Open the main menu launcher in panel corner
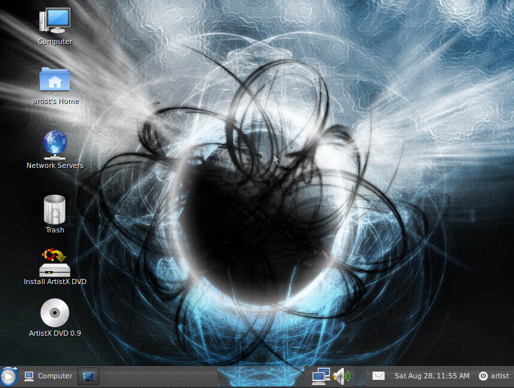 9,376
